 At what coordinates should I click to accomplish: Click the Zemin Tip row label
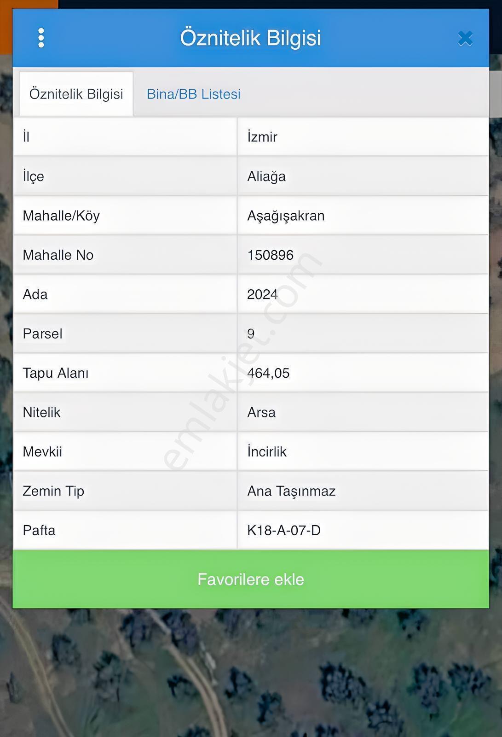point(53,491)
